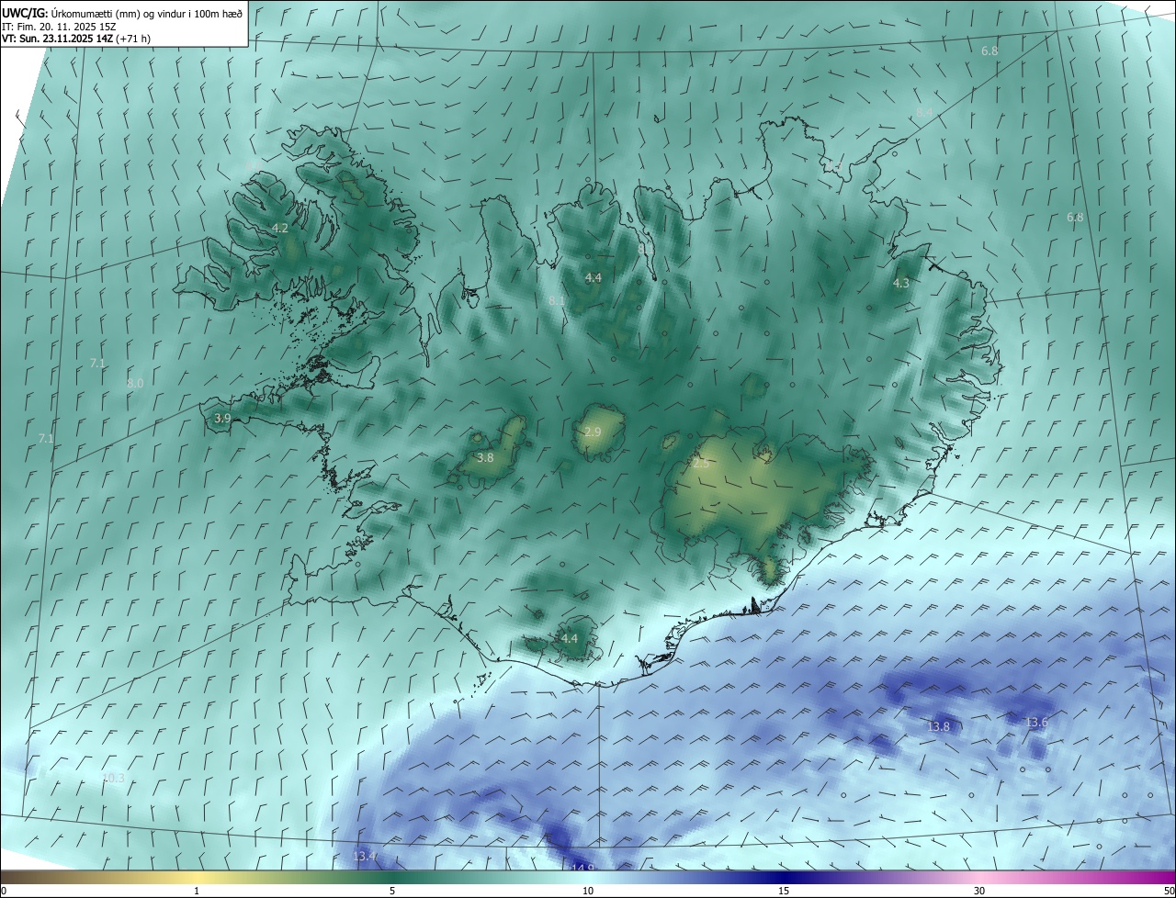Click the 10 tick label on the color scale

click(x=588, y=891)
